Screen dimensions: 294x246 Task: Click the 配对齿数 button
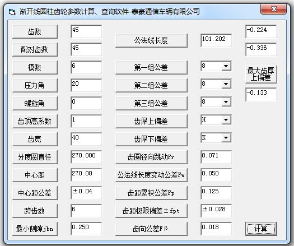point(35,50)
